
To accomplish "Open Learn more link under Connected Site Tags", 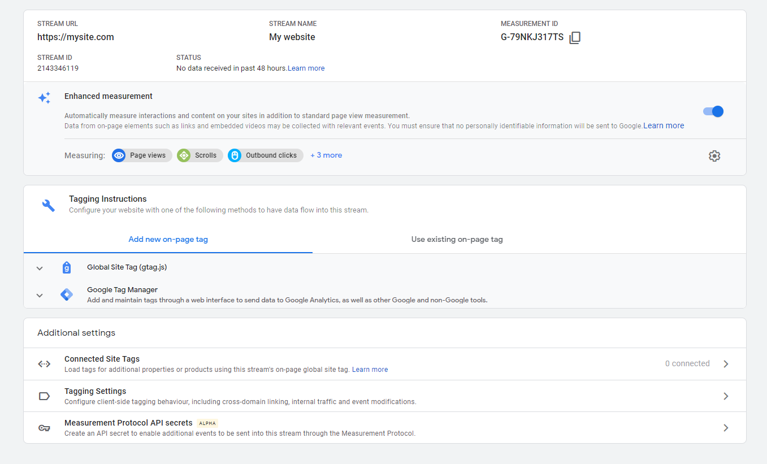I will [x=370, y=370].
